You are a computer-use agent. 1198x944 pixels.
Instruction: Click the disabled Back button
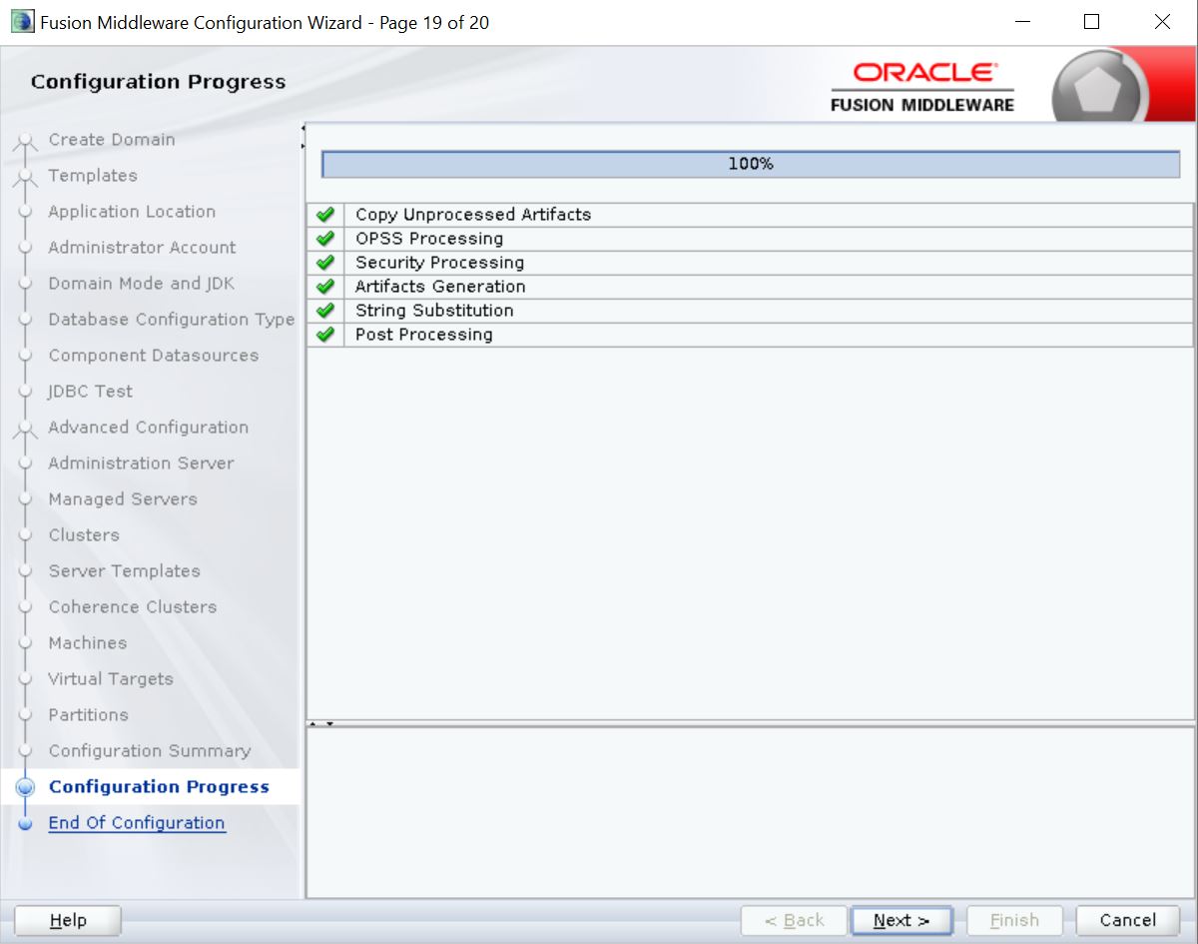pos(794,921)
